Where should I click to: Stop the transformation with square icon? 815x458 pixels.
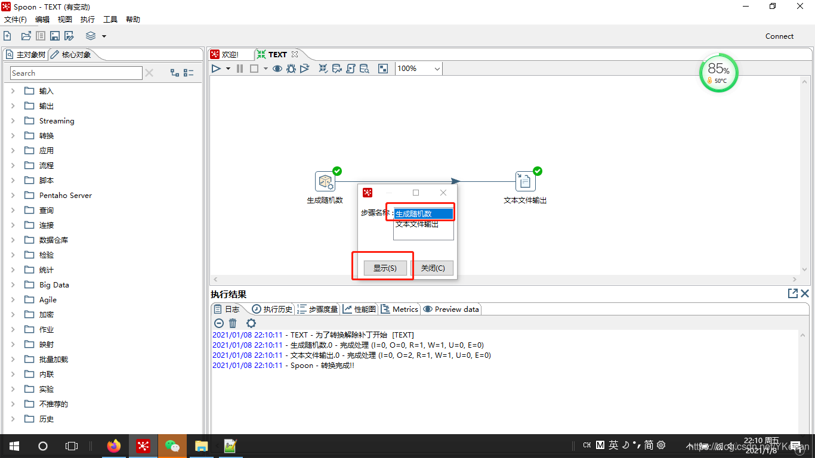pyautogui.click(x=254, y=69)
